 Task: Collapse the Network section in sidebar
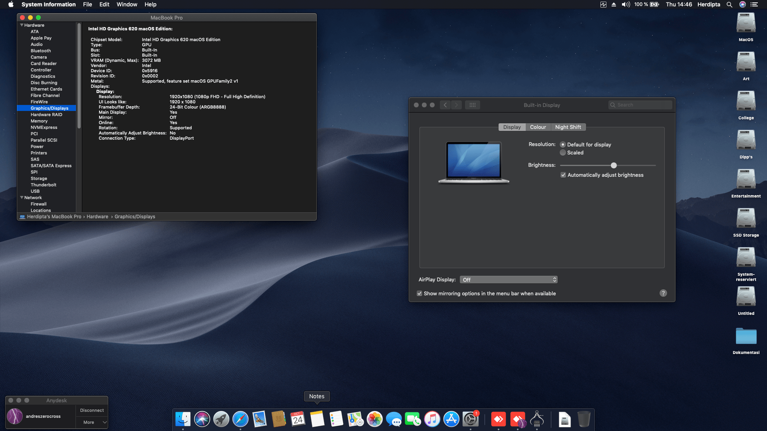point(22,197)
